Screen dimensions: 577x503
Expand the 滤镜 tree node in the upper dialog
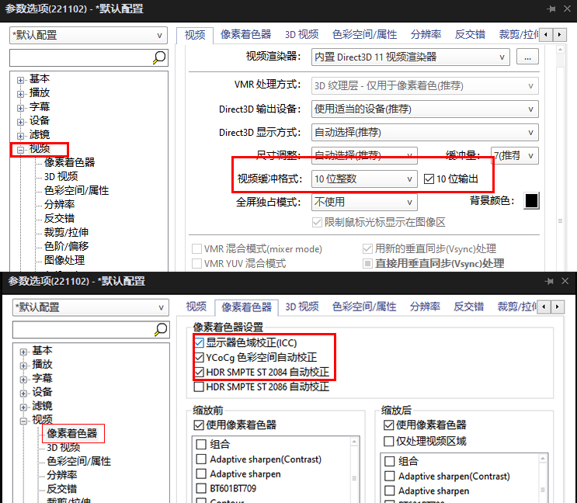[20, 135]
